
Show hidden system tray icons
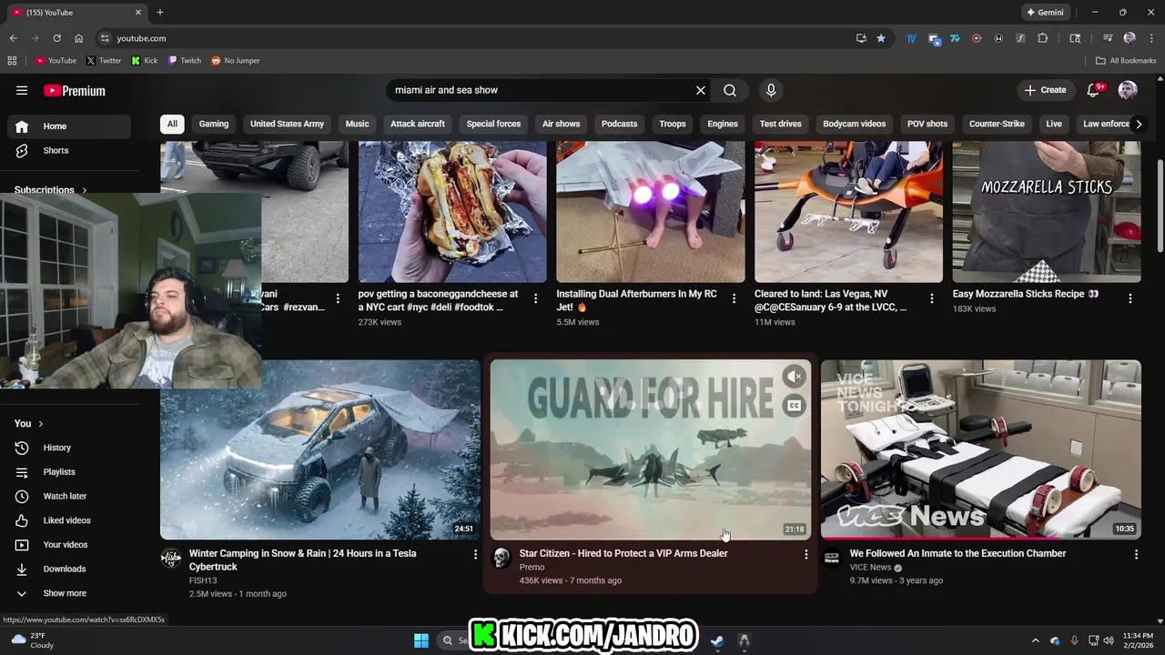1035,640
